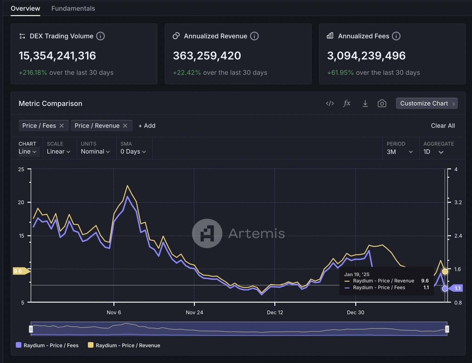Download the chart data
472x363 pixels.
point(365,103)
